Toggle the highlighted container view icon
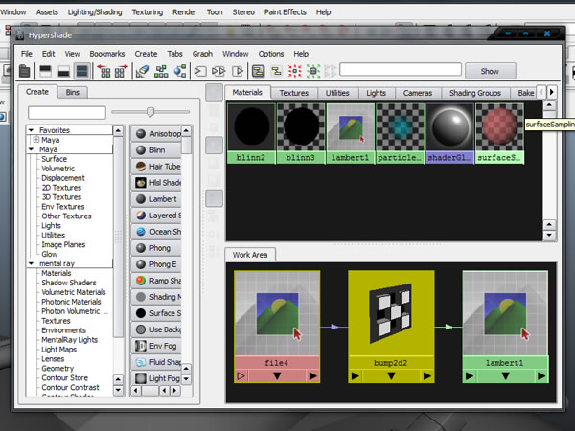575x431 pixels. (x=258, y=71)
